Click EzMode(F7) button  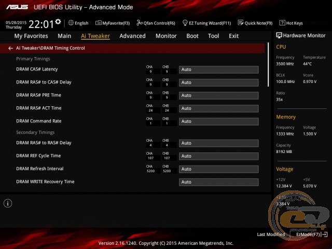coord(308,234)
